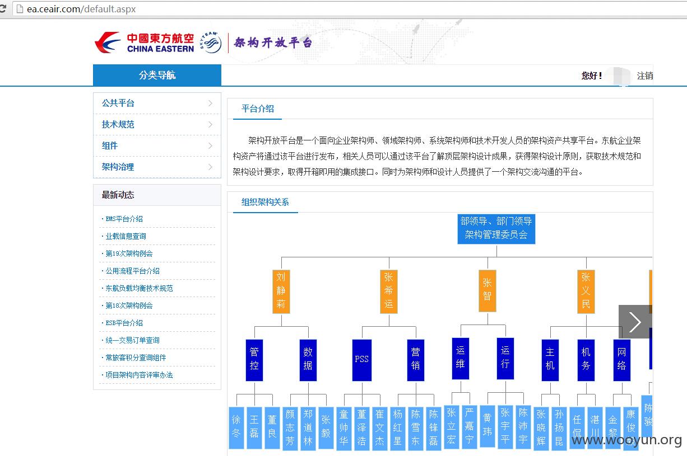This screenshot has width=687, height=456.
Task: Open the 第19次架构例会 news link
Action: pyautogui.click(x=129, y=253)
